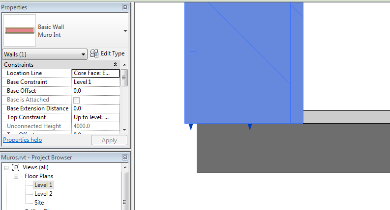The height and width of the screenshot is (210, 390).
Task: Select the Level 1 floor plan view
Action: (43, 185)
